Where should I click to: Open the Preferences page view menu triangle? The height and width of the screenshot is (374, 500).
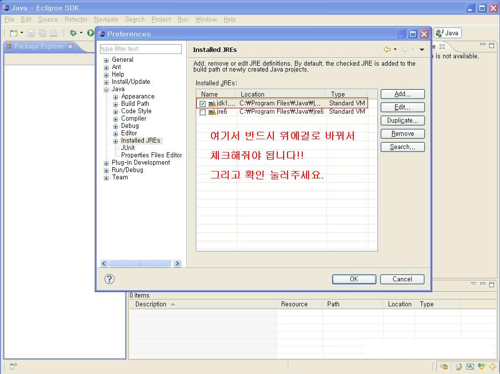[422, 50]
